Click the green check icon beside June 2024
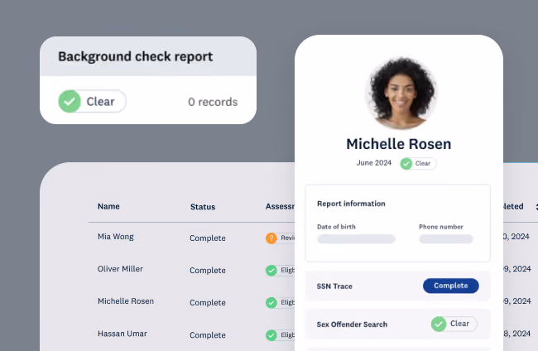 (x=406, y=164)
